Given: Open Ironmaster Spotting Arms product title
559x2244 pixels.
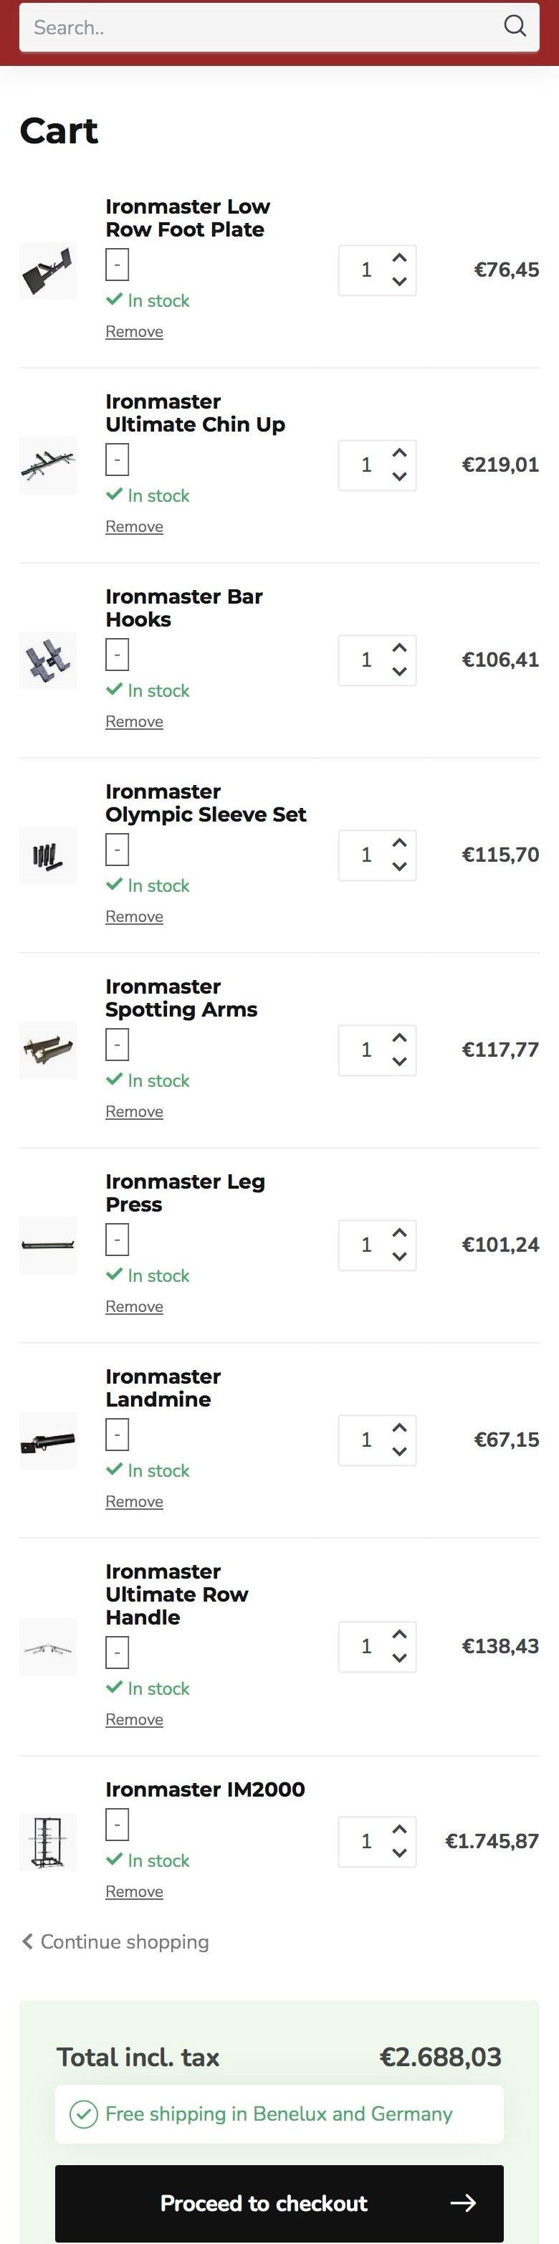Looking at the screenshot, I should coord(181,997).
